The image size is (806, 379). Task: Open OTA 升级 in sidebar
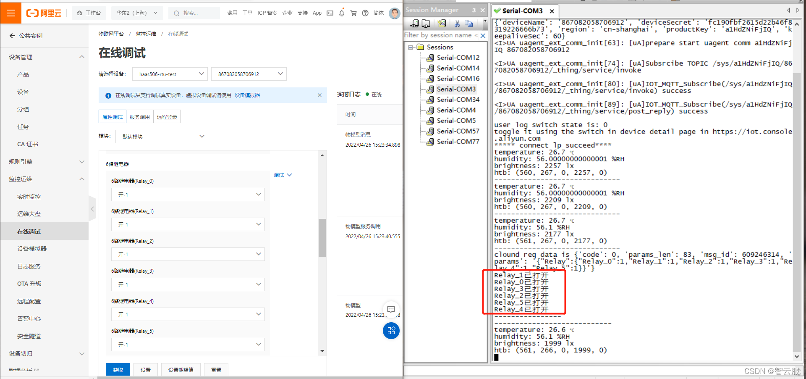click(x=29, y=284)
